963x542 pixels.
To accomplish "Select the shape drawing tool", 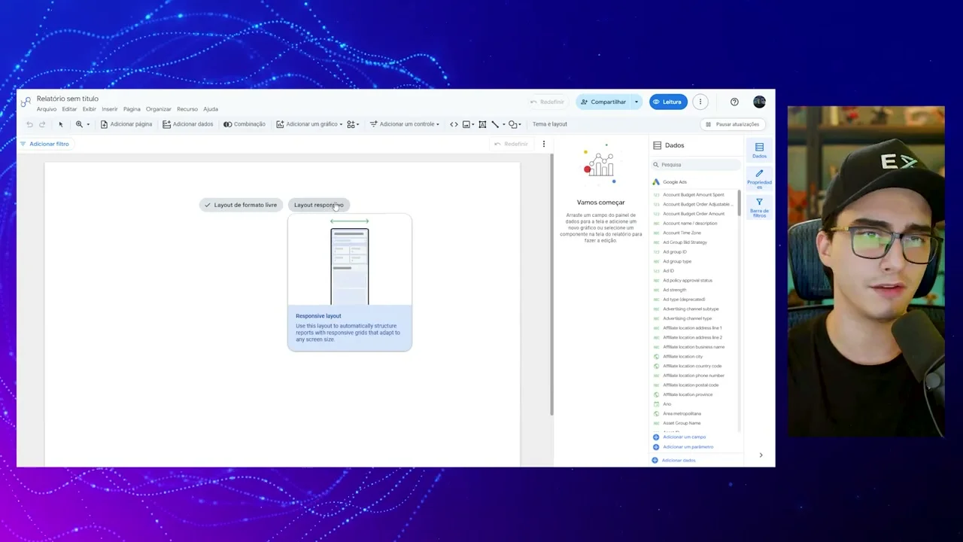I will [512, 124].
